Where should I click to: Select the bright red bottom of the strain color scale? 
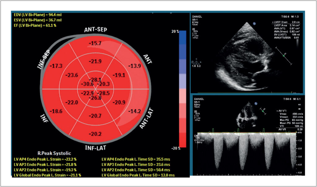[x=183, y=140]
